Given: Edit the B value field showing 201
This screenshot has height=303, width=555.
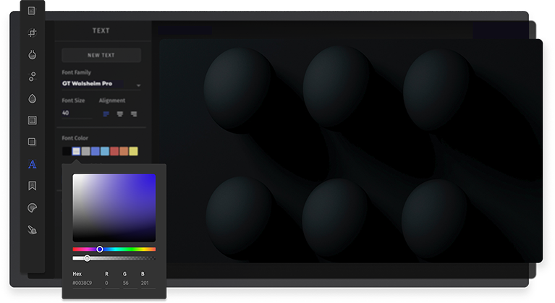Looking at the screenshot, I should tap(148, 283).
